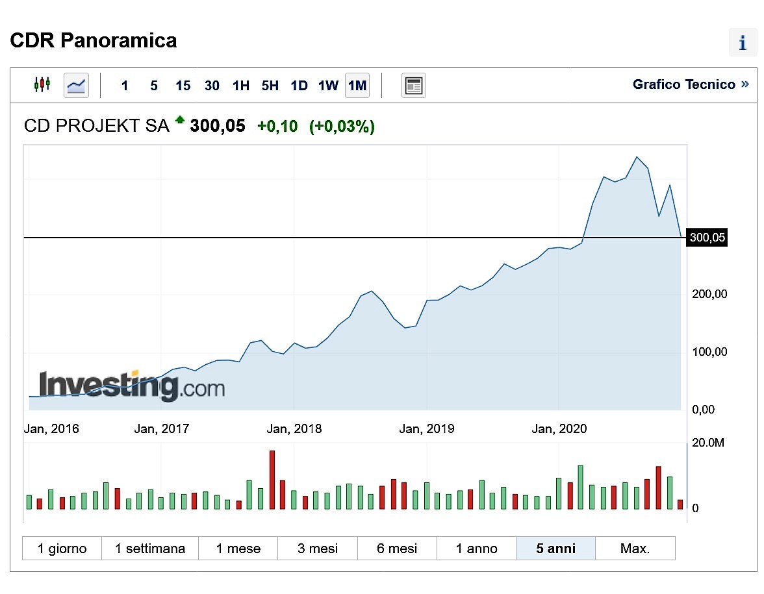Switch to the 6 mesi range tab
Screen dimensions: 764x594
(397, 549)
